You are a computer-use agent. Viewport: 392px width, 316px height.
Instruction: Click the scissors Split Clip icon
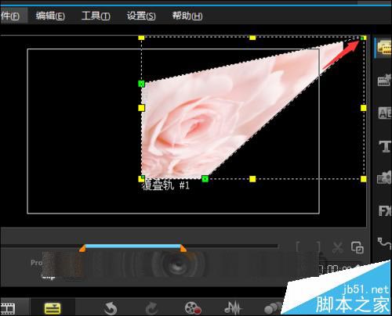338,247
